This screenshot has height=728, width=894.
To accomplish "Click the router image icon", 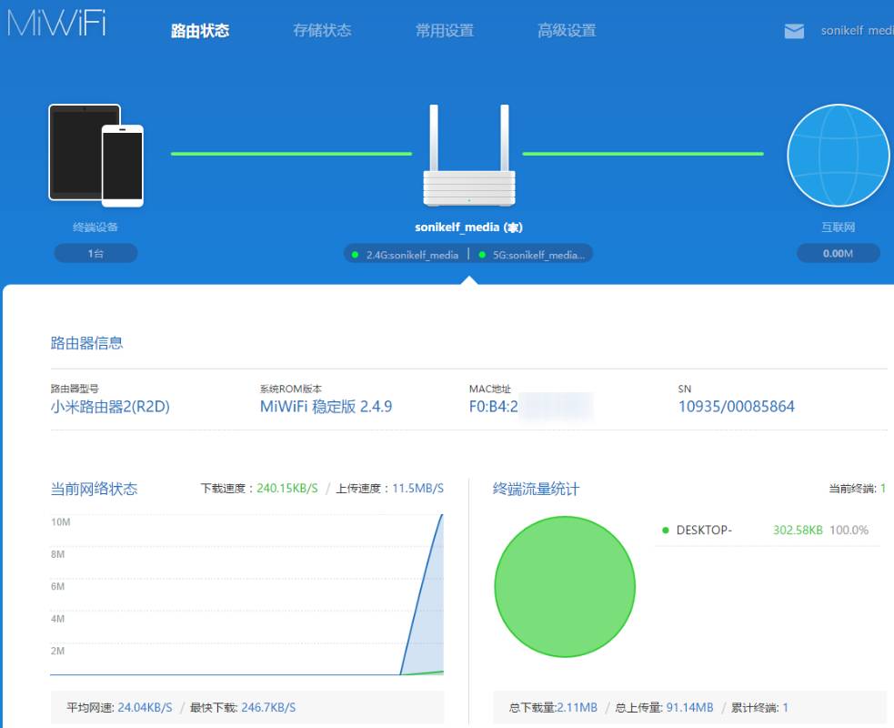I will [468, 157].
